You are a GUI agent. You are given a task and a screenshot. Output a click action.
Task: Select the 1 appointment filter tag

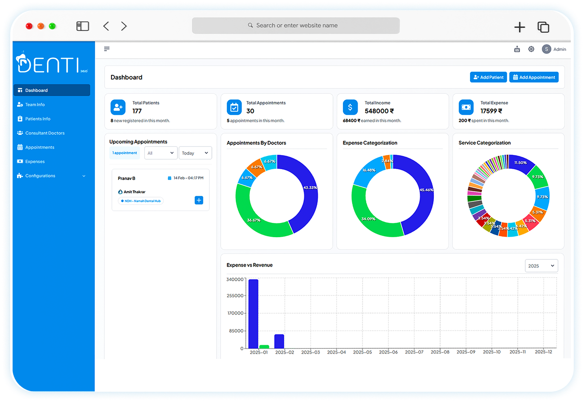coord(125,153)
